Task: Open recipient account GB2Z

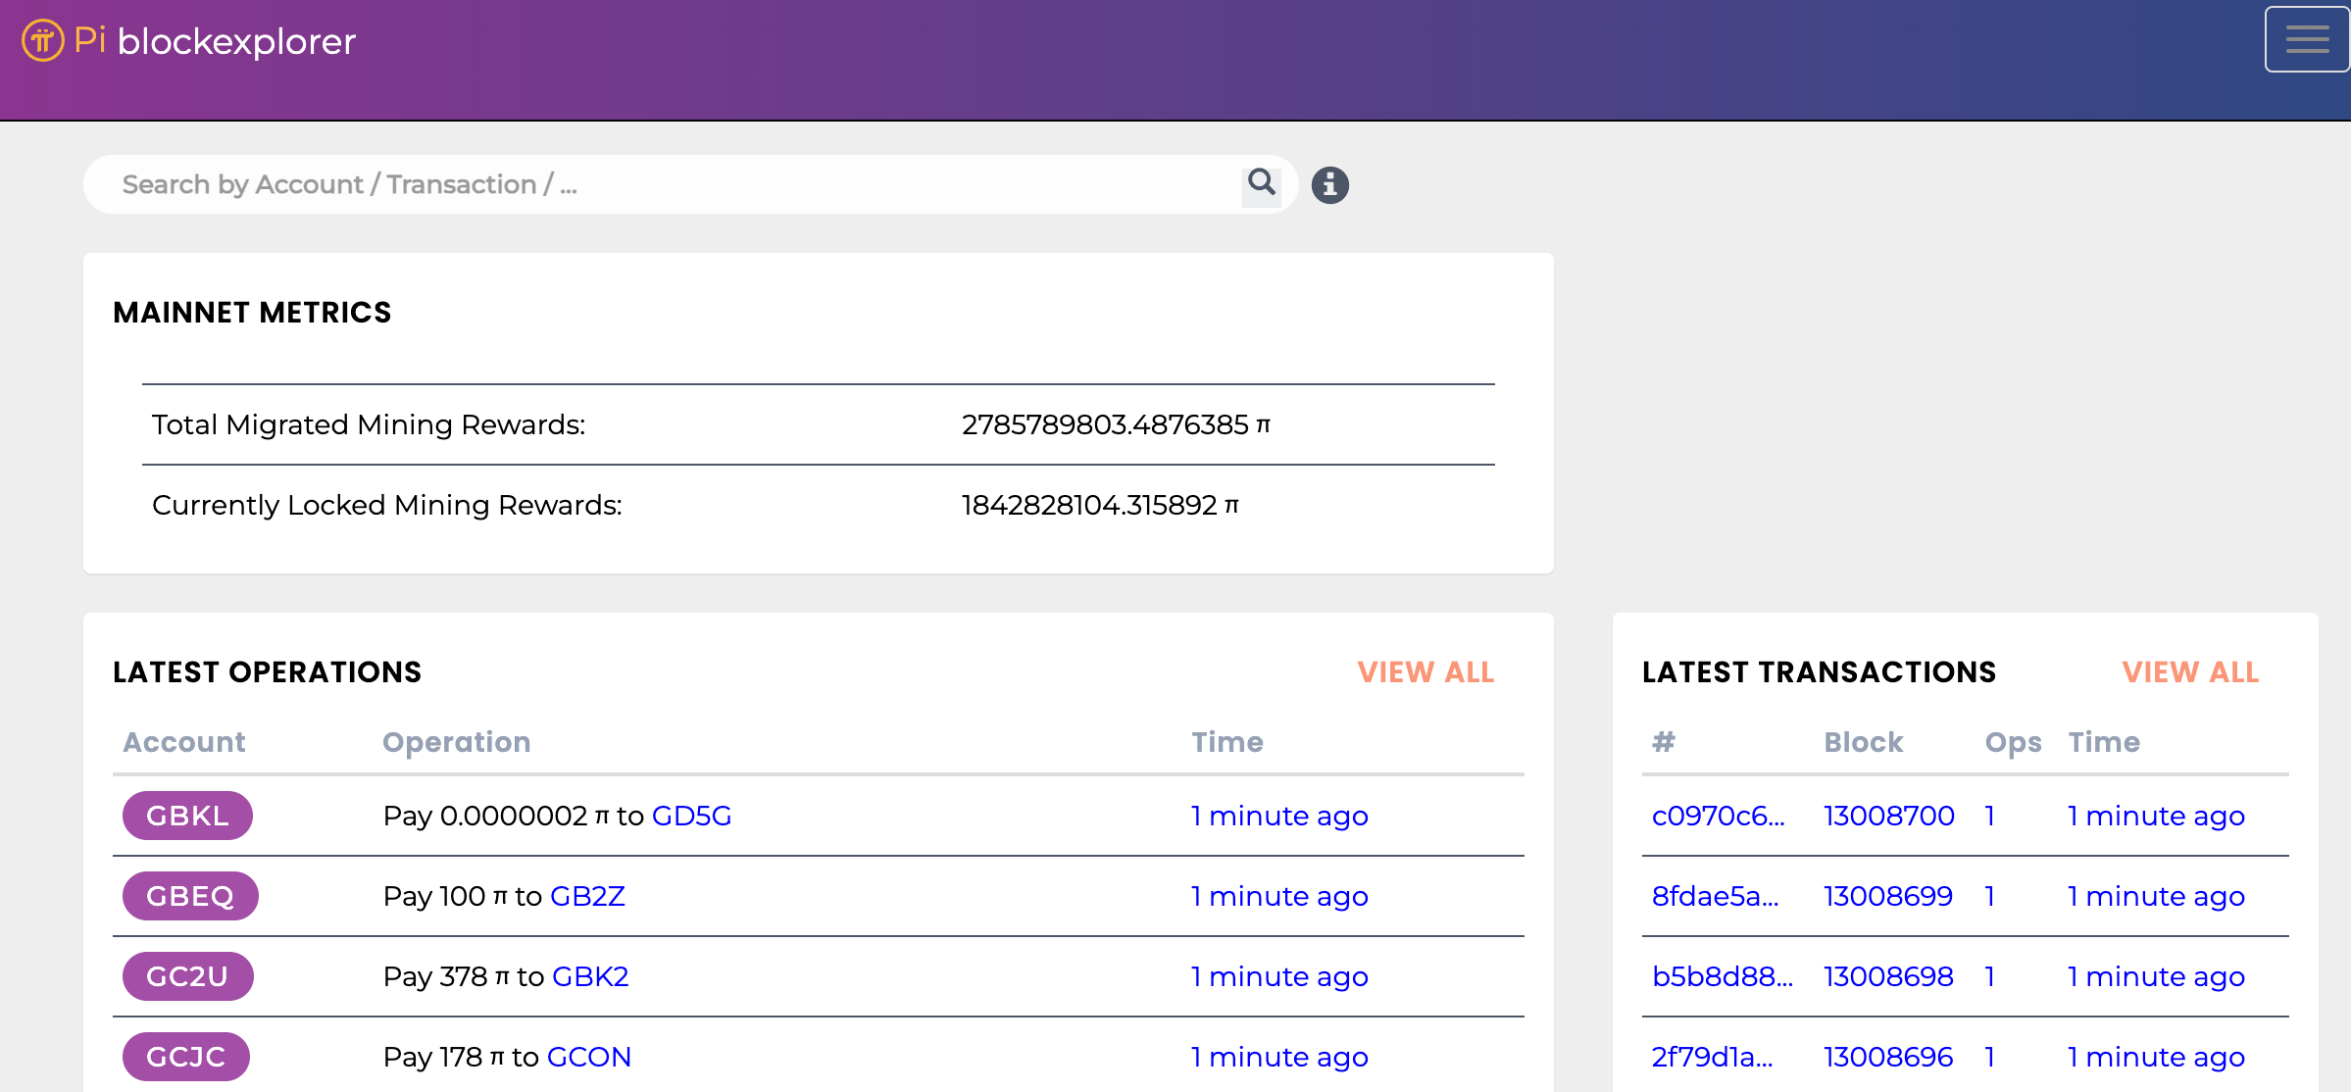Action: point(587,896)
